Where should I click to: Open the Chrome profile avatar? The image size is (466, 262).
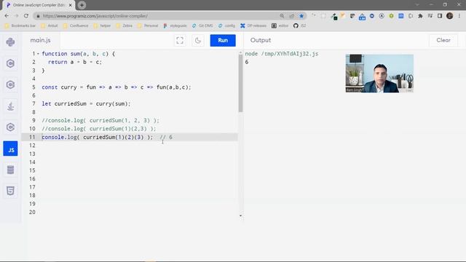450,16
